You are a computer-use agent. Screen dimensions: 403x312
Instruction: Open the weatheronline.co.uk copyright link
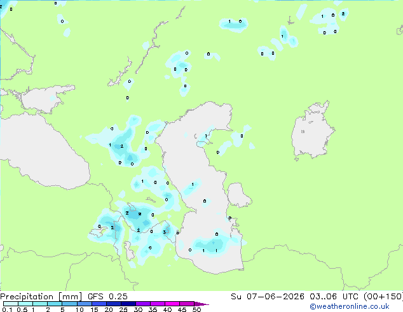[x=350, y=306]
